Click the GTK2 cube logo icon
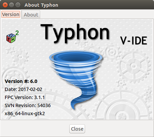The width and height of the screenshot is (154, 137). pos(11,38)
